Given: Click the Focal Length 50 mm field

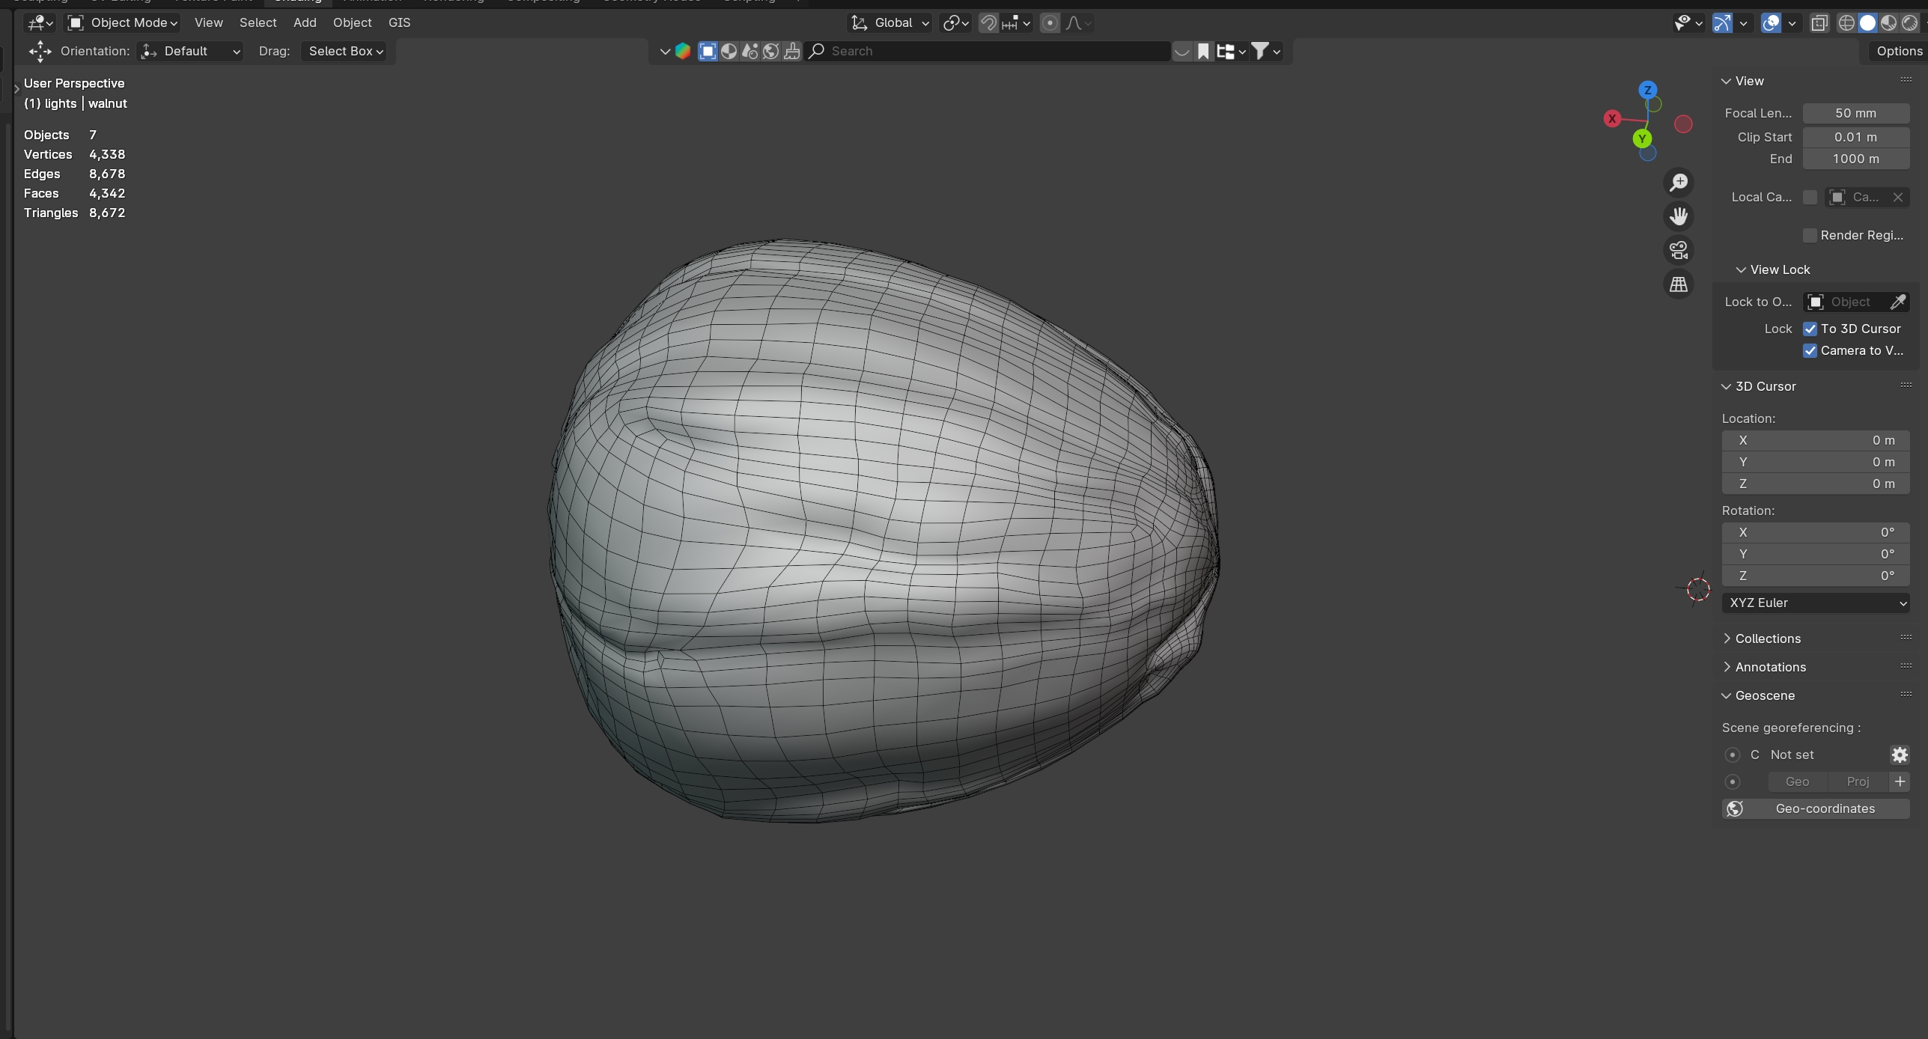Looking at the screenshot, I should pyautogui.click(x=1855, y=113).
